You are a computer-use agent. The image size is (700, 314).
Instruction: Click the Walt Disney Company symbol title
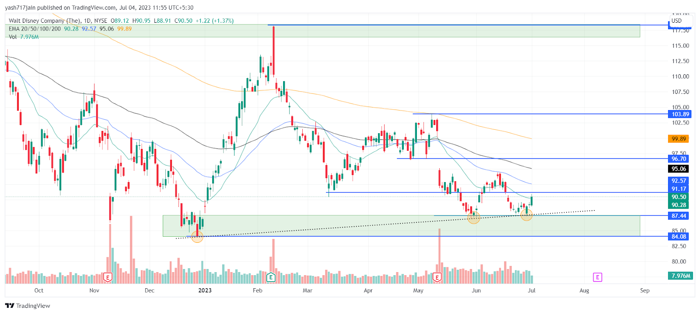pos(45,21)
